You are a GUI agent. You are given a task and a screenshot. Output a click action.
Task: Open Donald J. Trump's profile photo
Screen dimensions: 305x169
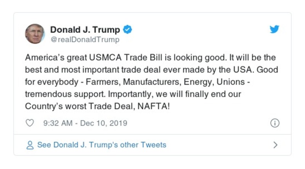[x=35, y=34]
